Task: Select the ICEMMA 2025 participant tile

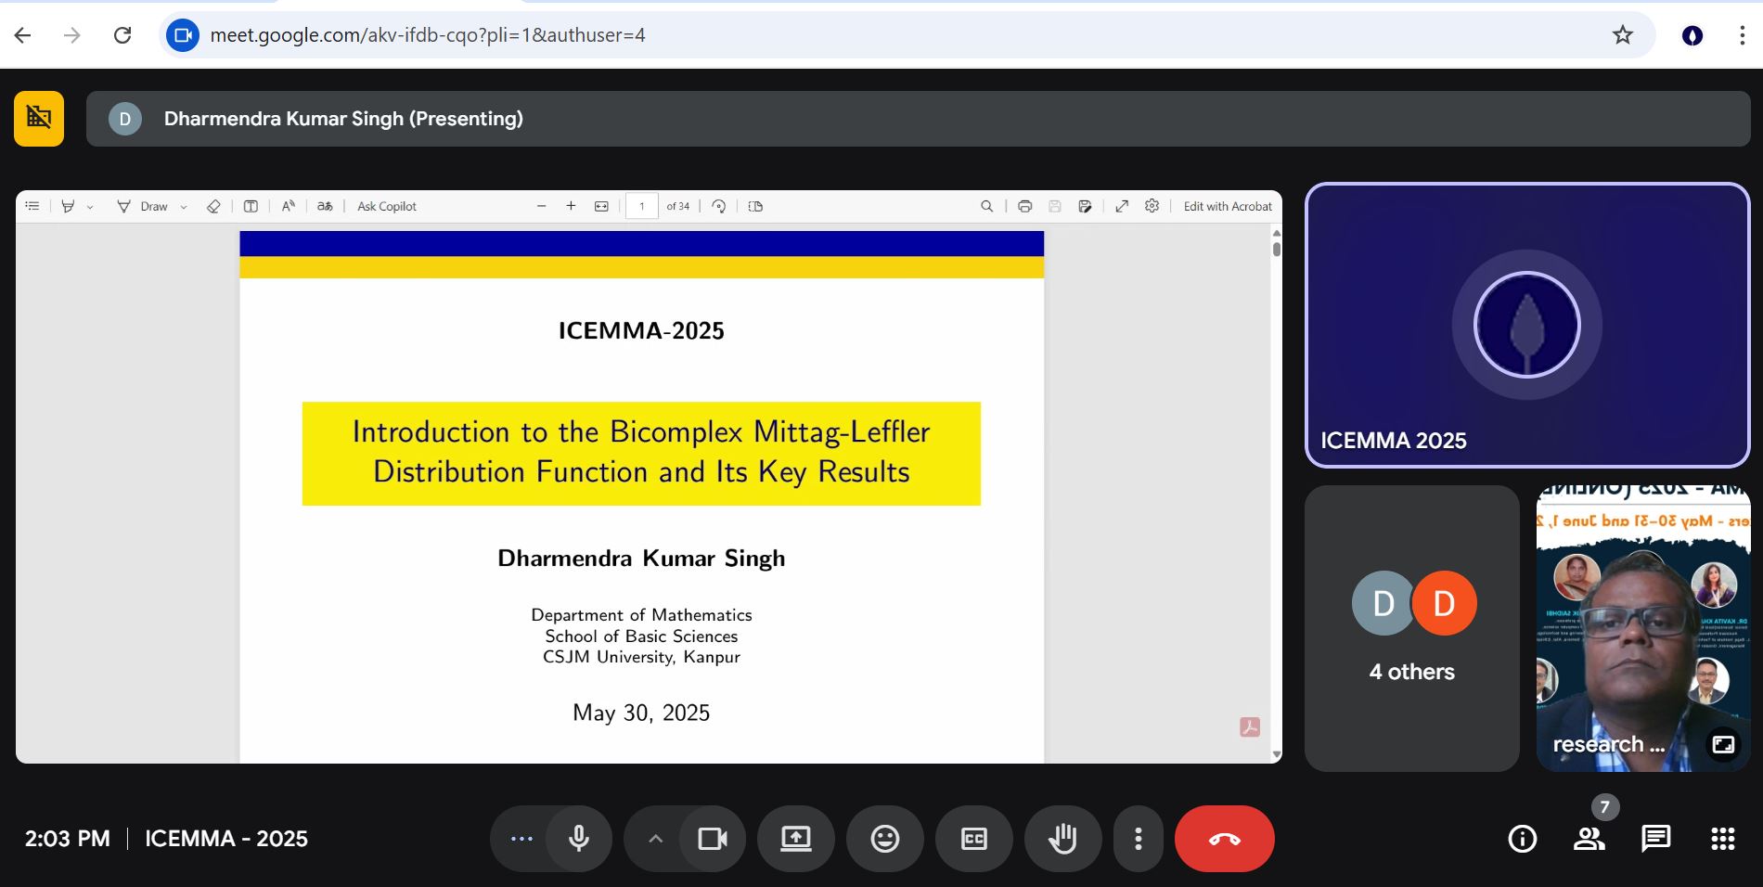Action: [x=1527, y=326]
